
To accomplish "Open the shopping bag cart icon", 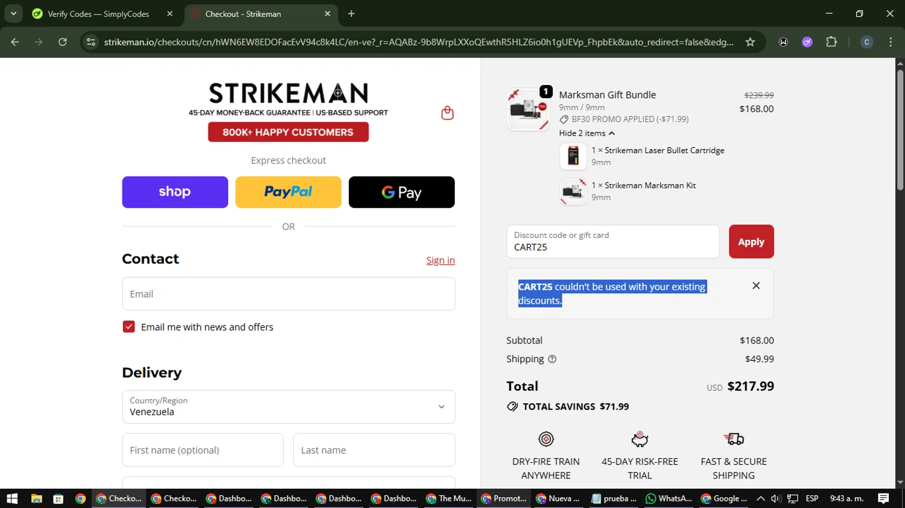I will (447, 113).
